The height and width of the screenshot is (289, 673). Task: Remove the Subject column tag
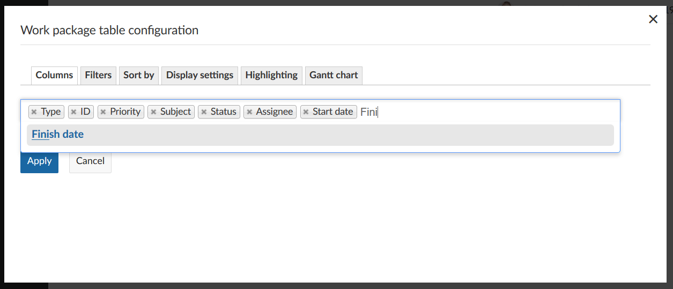(x=153, y=112)
